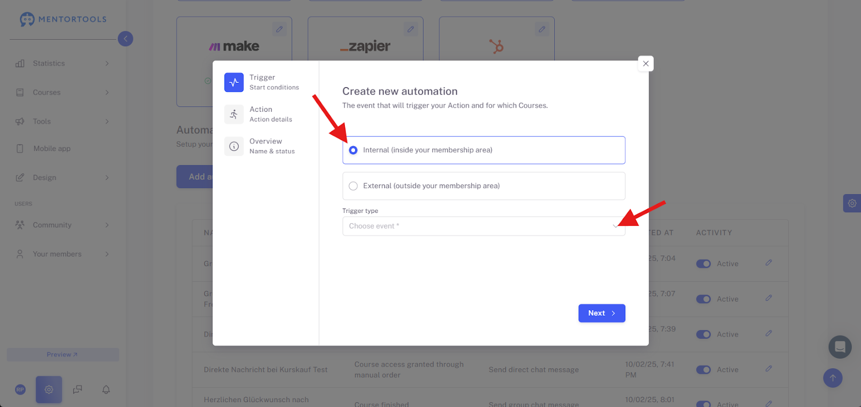861x407 pixels.
Task: Open the chat support bubble icon
Action: coord(840,347)
